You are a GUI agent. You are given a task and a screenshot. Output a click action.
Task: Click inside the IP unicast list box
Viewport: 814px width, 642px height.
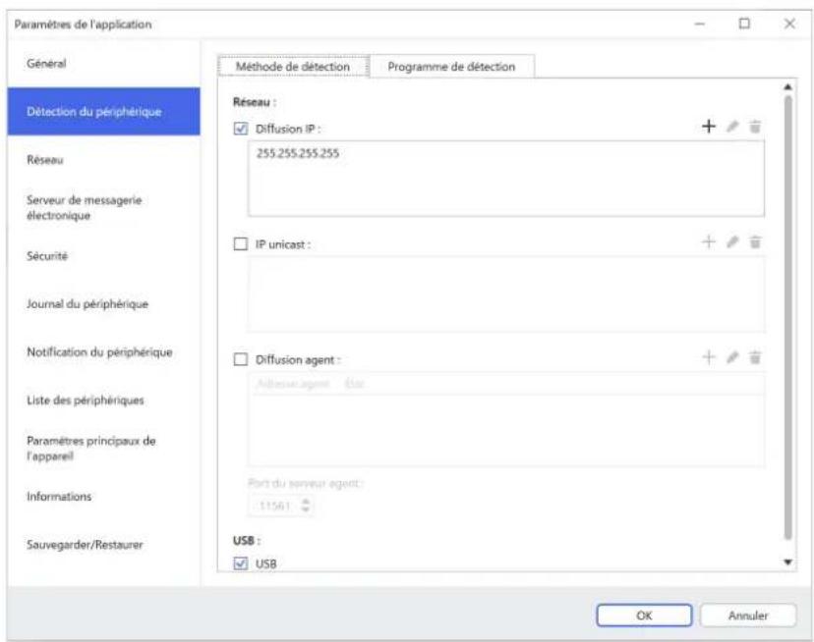point(506,294)
